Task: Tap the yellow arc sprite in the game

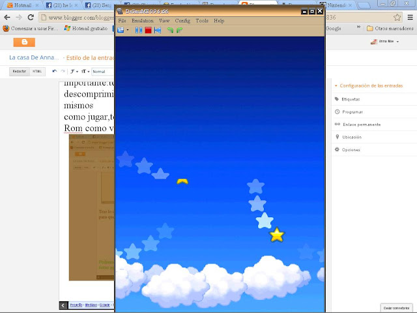Action: 182,181
